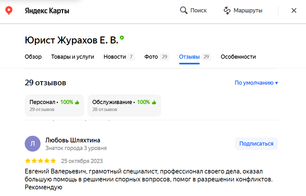
Task: Filter reviews by Персонал chip
Action: (54, 106)
